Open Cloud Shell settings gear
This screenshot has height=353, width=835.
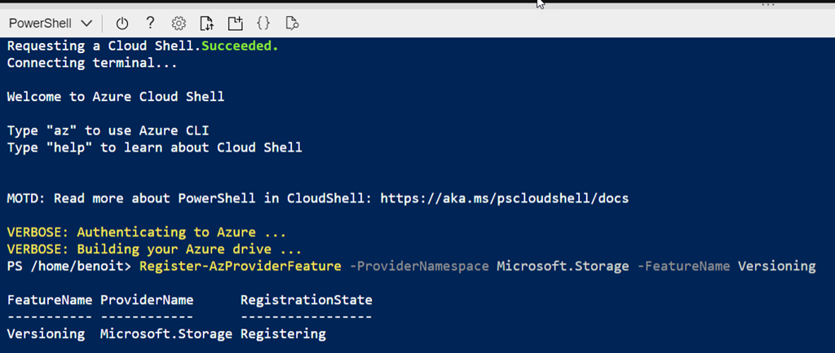pos(179,23)
